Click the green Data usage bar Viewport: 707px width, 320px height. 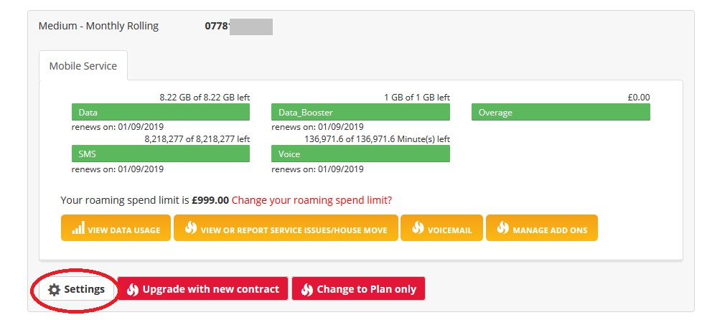pos(161,113)
